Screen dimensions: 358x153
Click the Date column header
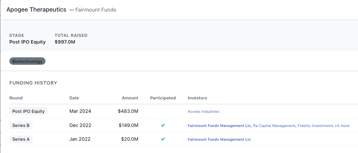tap(74, 98)
